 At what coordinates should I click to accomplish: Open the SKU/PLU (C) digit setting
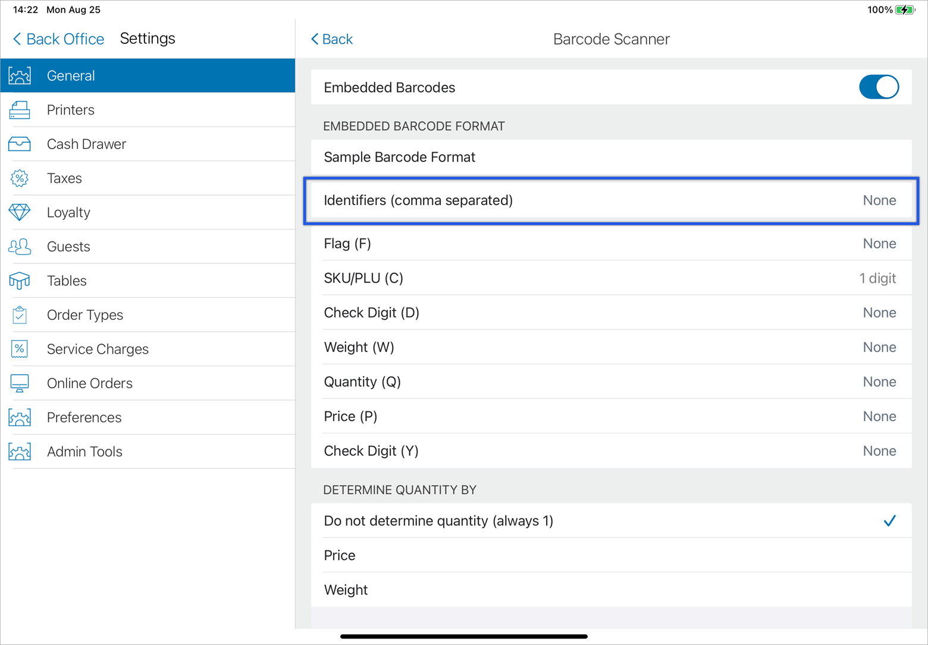611,278
